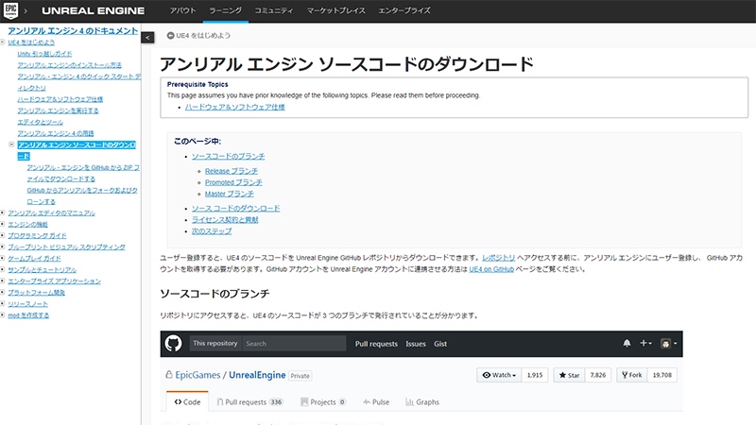Click the GitHub octocat logo in screenshot
This screenshot has height=425, width=756.
click(x=174, y=344)
